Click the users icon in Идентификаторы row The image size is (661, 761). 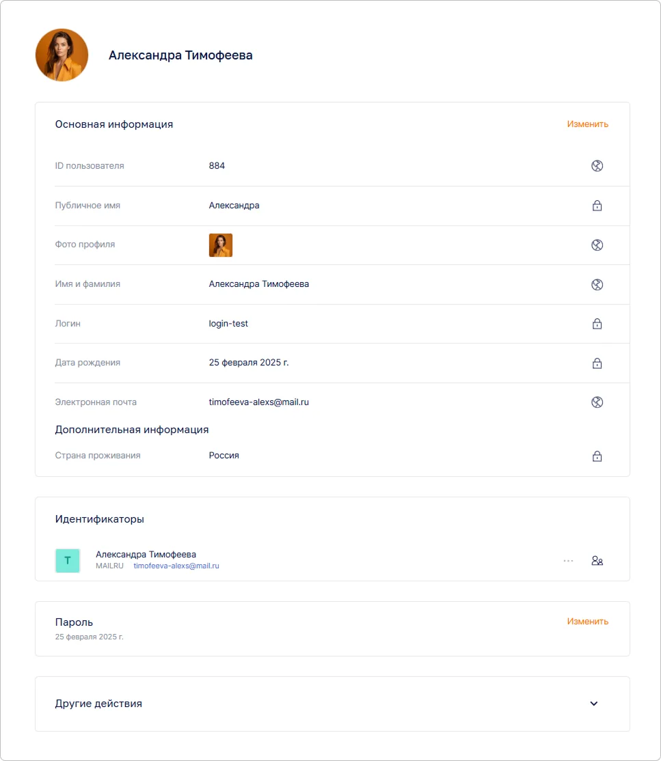(597, 561)
